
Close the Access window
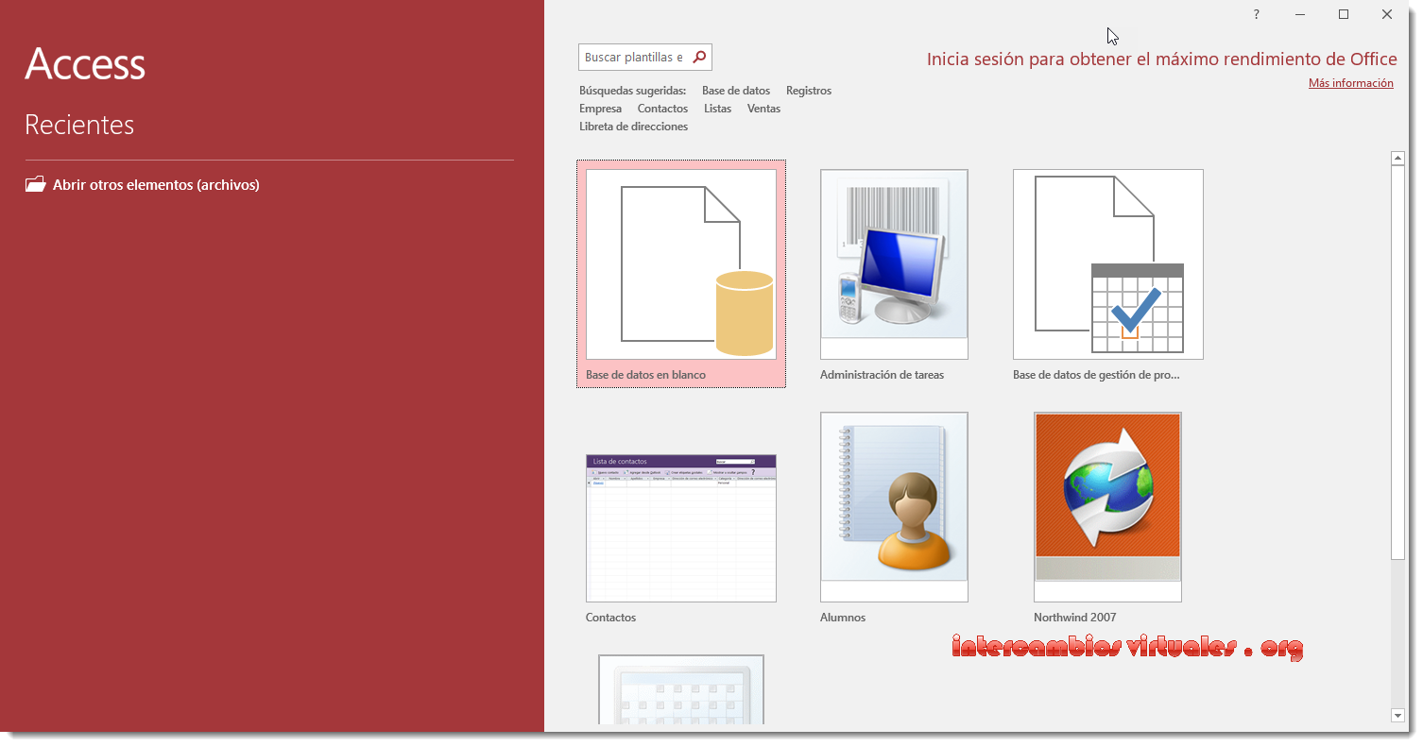click(x=1387, y=14)
